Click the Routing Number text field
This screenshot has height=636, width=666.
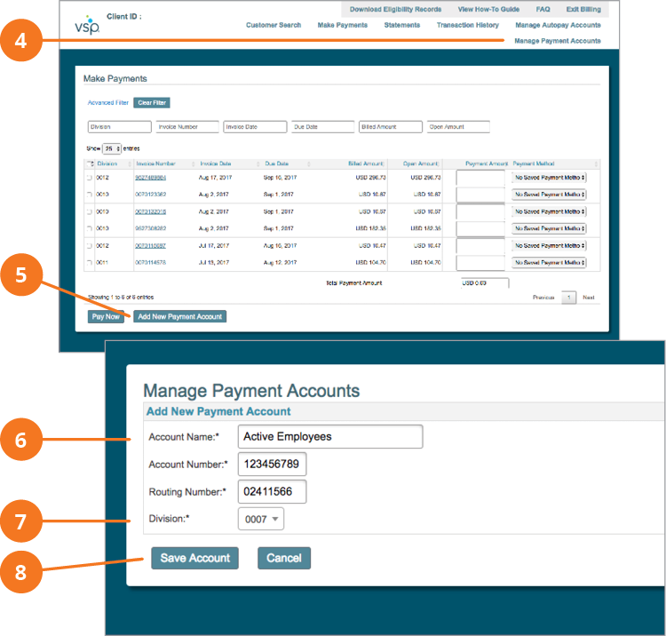coord(272,492)
